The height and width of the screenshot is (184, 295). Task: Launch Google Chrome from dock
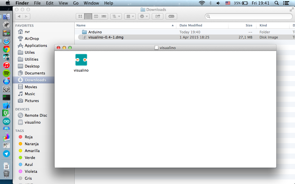(x=6, y=49)
